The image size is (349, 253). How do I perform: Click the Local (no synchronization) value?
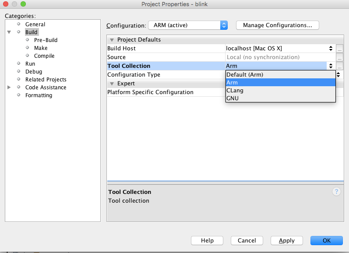[x=263, y=57]
